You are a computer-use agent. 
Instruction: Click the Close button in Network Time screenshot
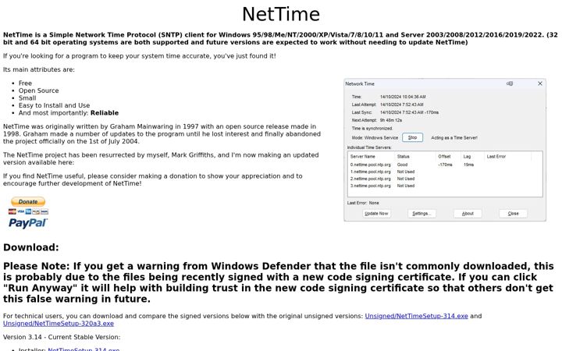(514, 214)
